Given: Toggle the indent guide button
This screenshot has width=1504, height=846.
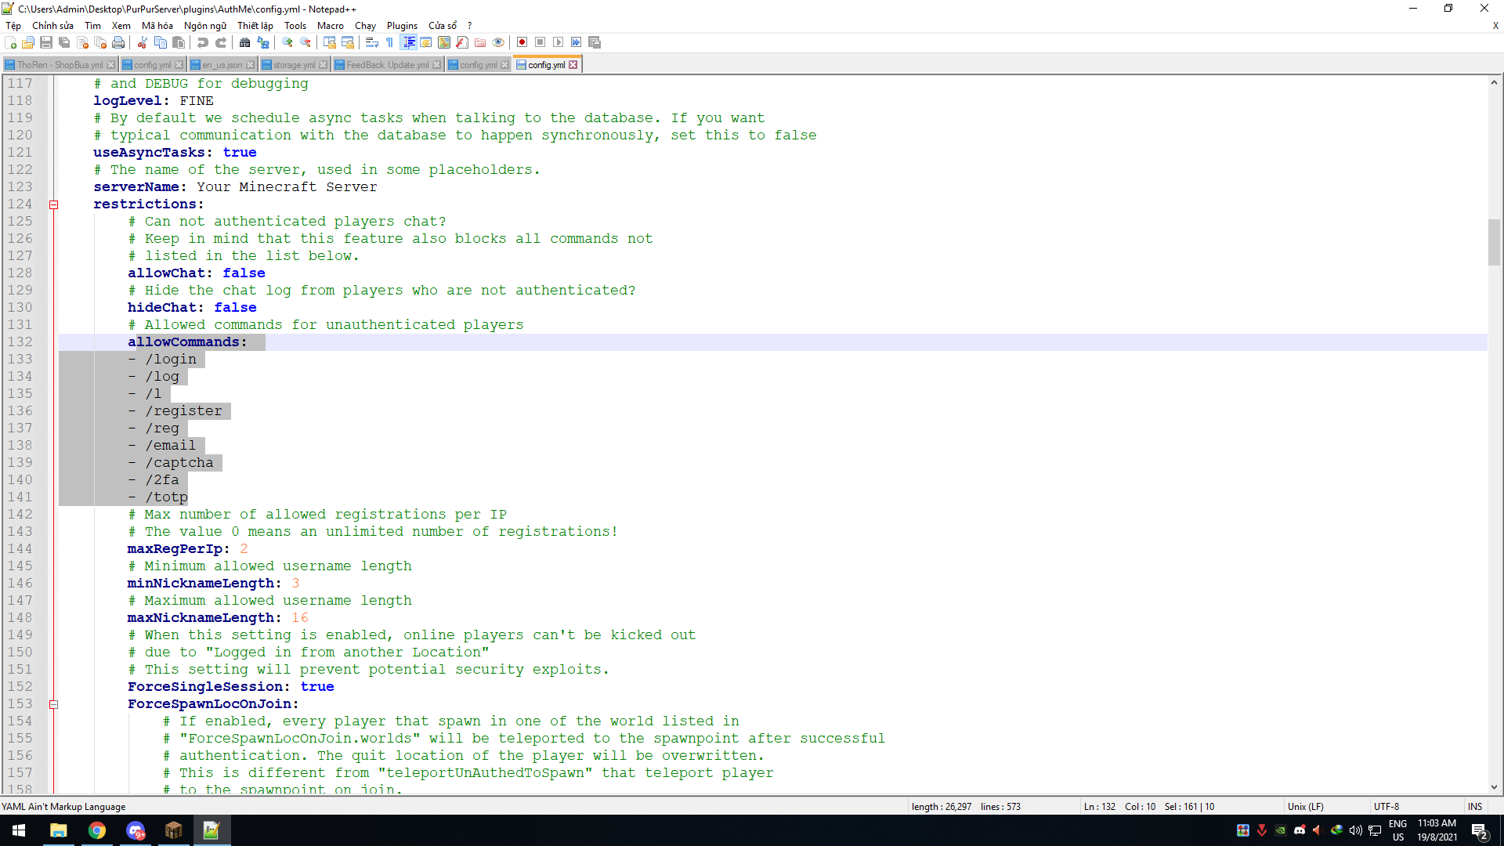Looking at the screenshot, I should point(408,42).
